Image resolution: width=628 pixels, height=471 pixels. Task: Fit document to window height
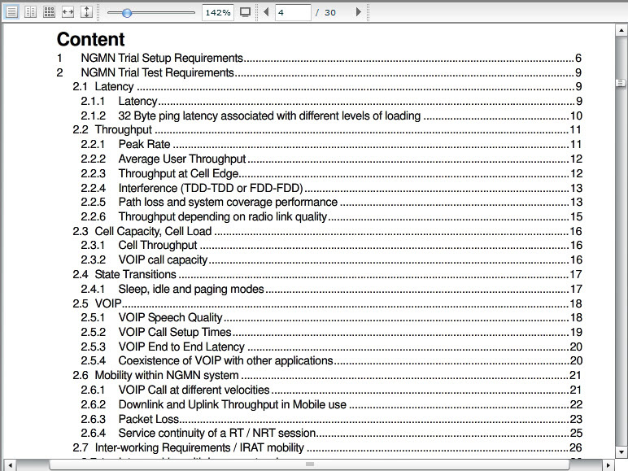pos(86,12)
